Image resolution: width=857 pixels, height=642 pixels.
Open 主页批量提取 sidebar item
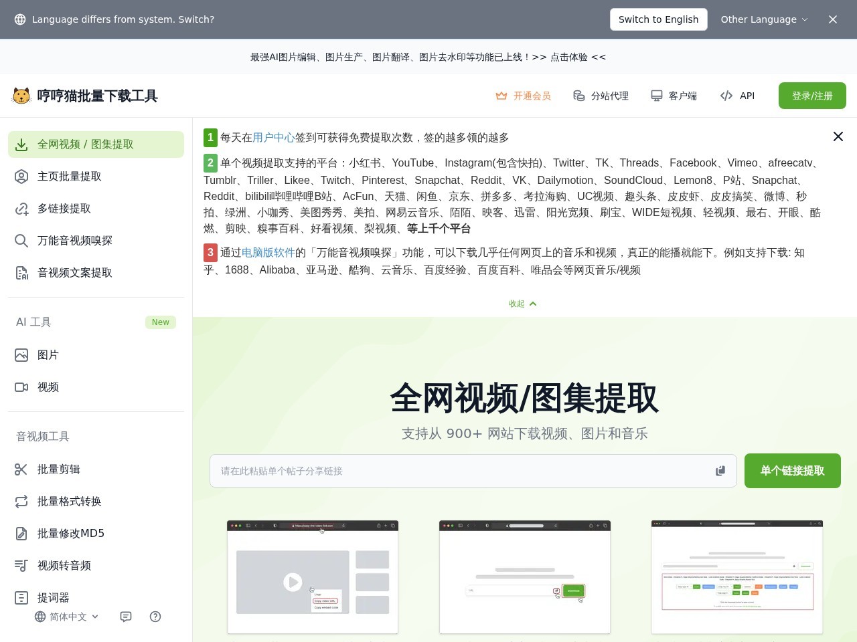[x=96, y=177]
